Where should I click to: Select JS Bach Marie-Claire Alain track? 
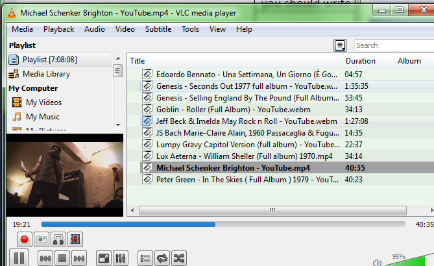point(287,133)
